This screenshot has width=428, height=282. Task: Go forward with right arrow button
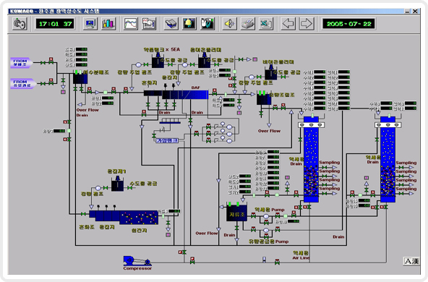tap(307, 23)
